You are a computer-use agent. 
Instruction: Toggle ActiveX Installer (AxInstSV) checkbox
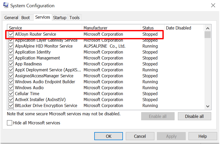[x=11, y=100]
